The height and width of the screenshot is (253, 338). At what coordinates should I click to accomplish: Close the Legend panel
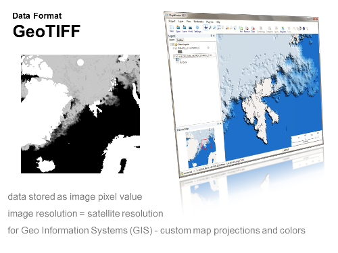pos(214,36)
